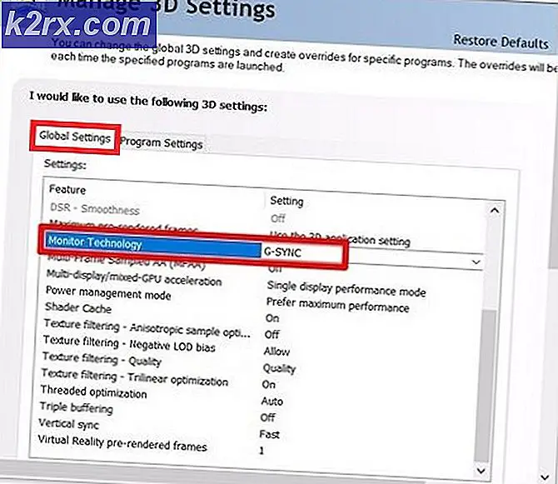This screenshot has width=558, height=484.
Task: Click the Restore Defaults link
Action: (x=501, y=42)
